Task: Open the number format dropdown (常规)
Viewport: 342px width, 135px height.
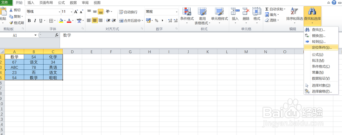Action: [x=177, y=12]
